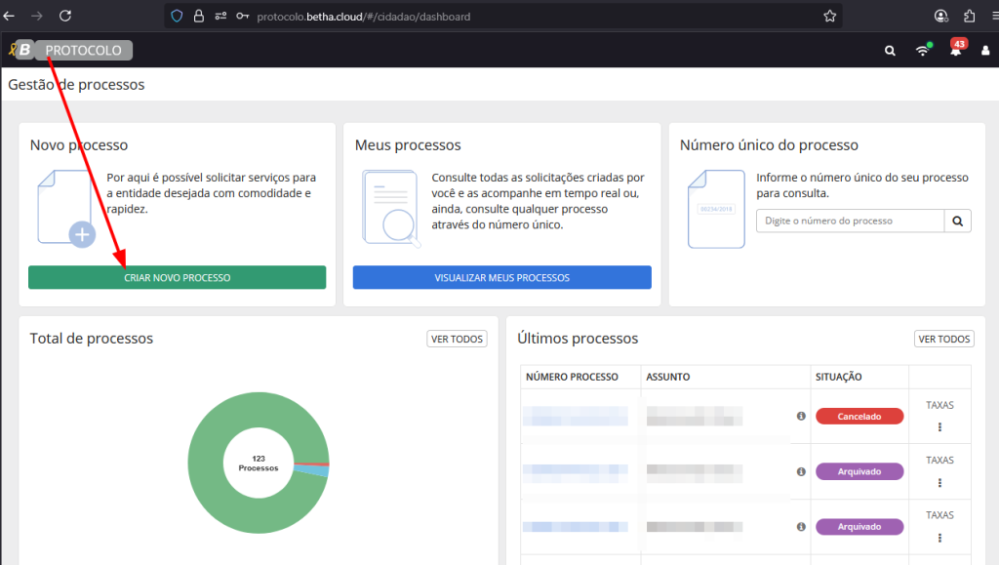Click the PROTOCOLO label in the header
Screen dimensions: 999x565
coord(84,51)
